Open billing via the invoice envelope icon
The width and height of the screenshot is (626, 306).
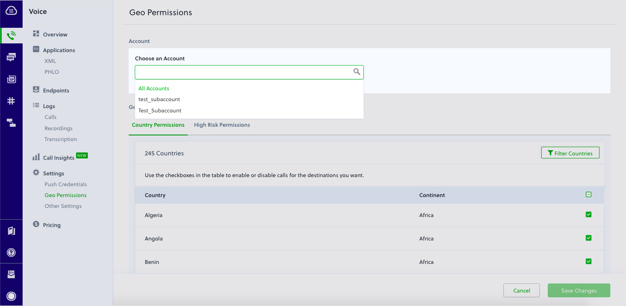click(12, 274)
